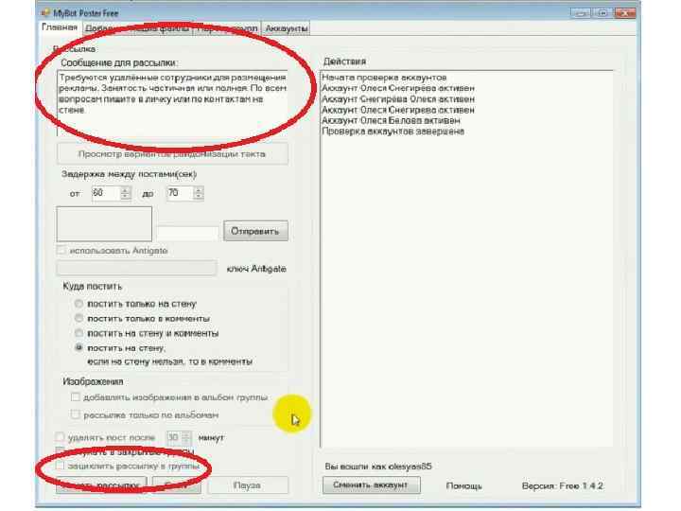The width and height of the screenshot is (681, 511).
Task: Toggle the 'в закрытые группы' checkbox
Action: [x=61, y=451]
